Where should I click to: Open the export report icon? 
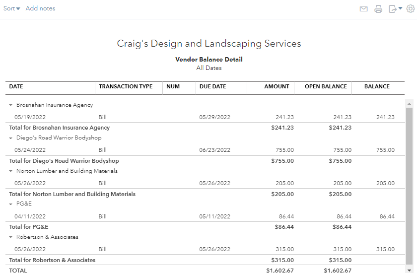(x=395, y=9)
